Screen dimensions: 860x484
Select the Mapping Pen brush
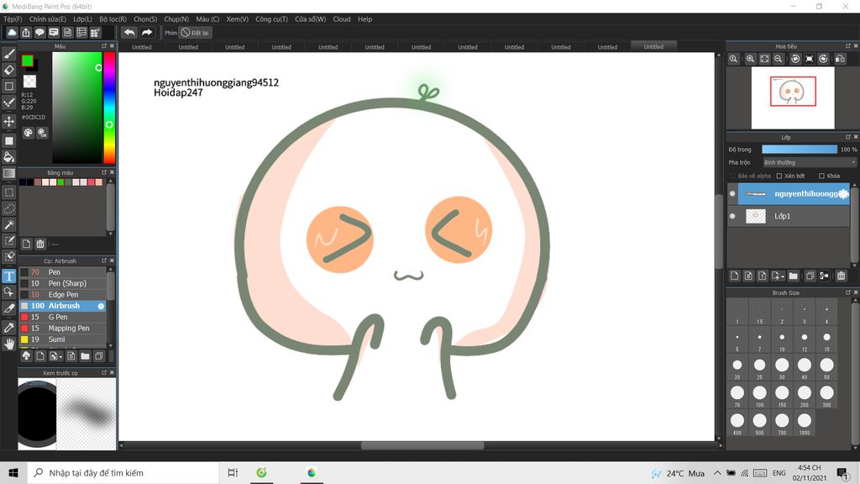tap(62, 329)
